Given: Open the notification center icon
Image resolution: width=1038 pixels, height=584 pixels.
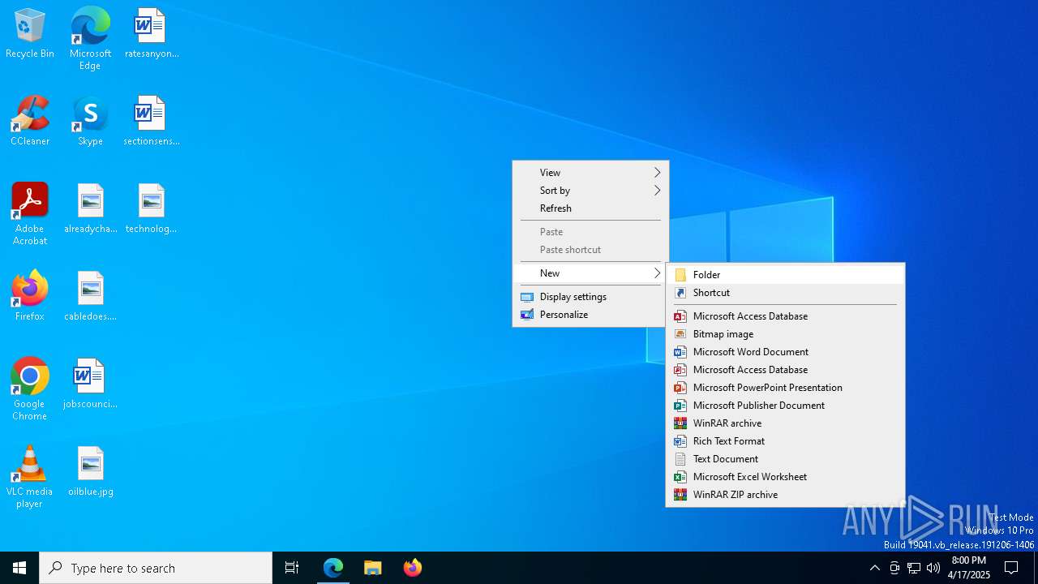Looking at the screenshot, I should point(1011,568).
